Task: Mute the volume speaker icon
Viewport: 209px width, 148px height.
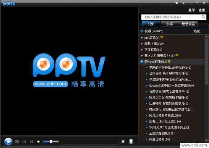Action: tap(38, 142)
